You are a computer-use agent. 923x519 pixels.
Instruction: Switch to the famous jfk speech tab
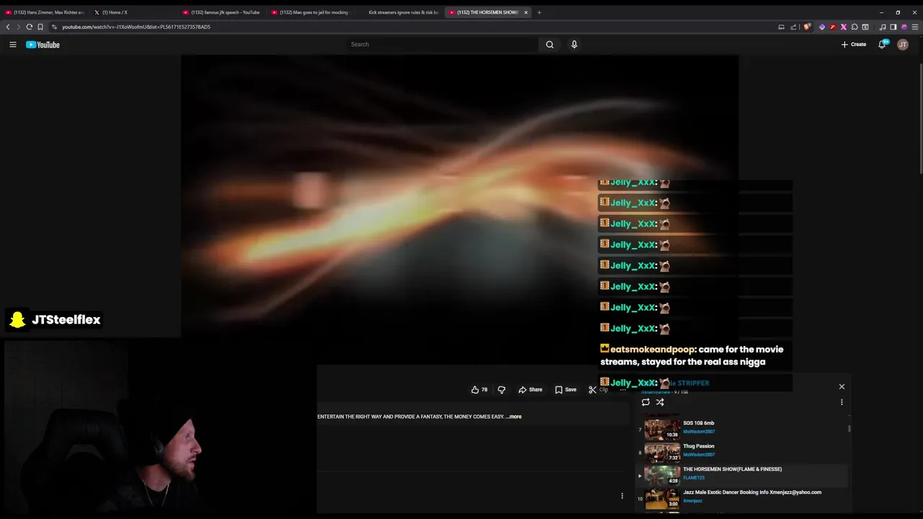click(222, 12)
